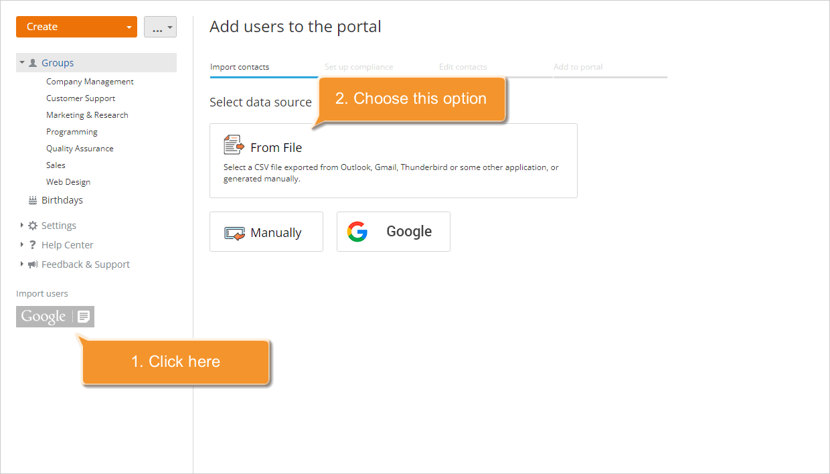Click the Feedback & Support megaphone icon
Viewport: 830px width, 474px height.
[x=32, y=264]
